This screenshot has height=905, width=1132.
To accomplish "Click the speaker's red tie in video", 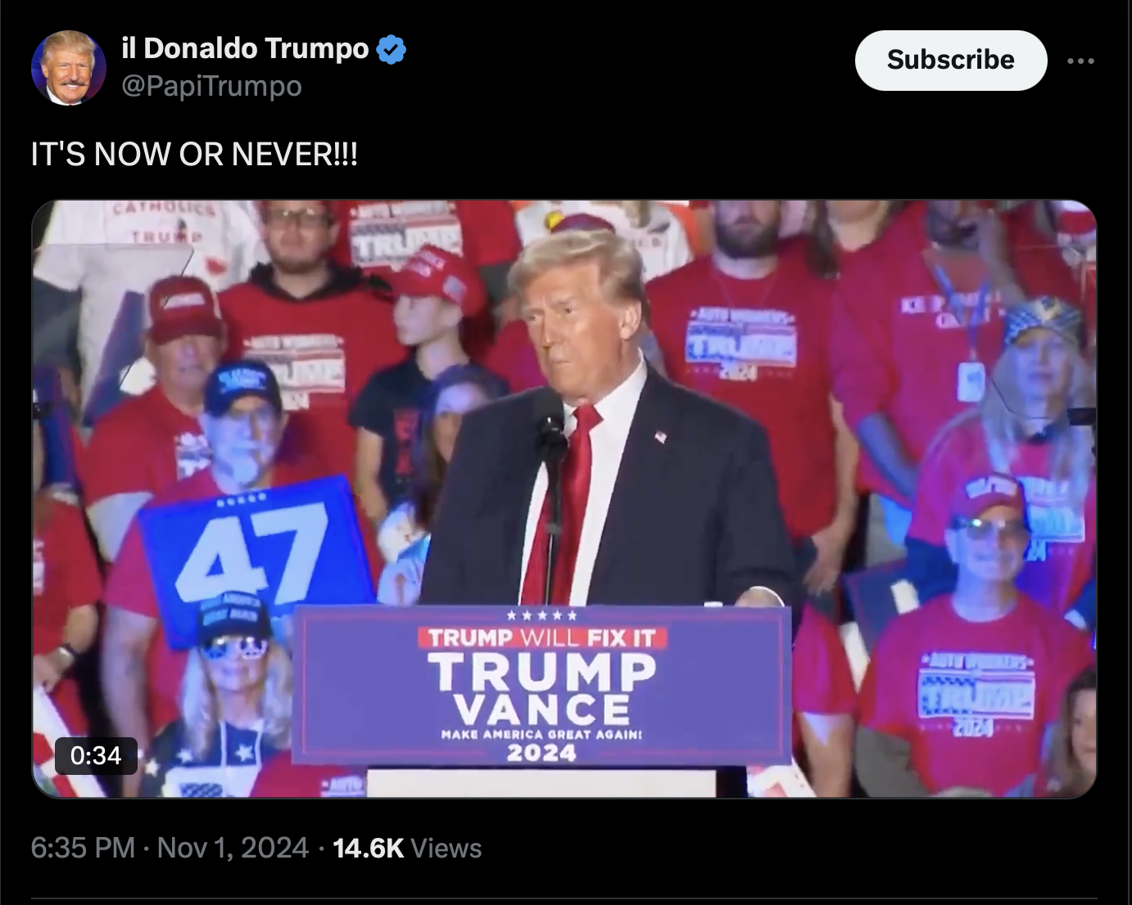I will (x=567, y=507).
